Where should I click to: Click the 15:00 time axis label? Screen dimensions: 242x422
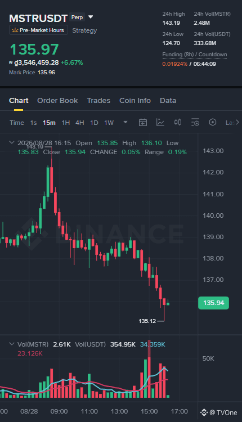click(149, 411)
